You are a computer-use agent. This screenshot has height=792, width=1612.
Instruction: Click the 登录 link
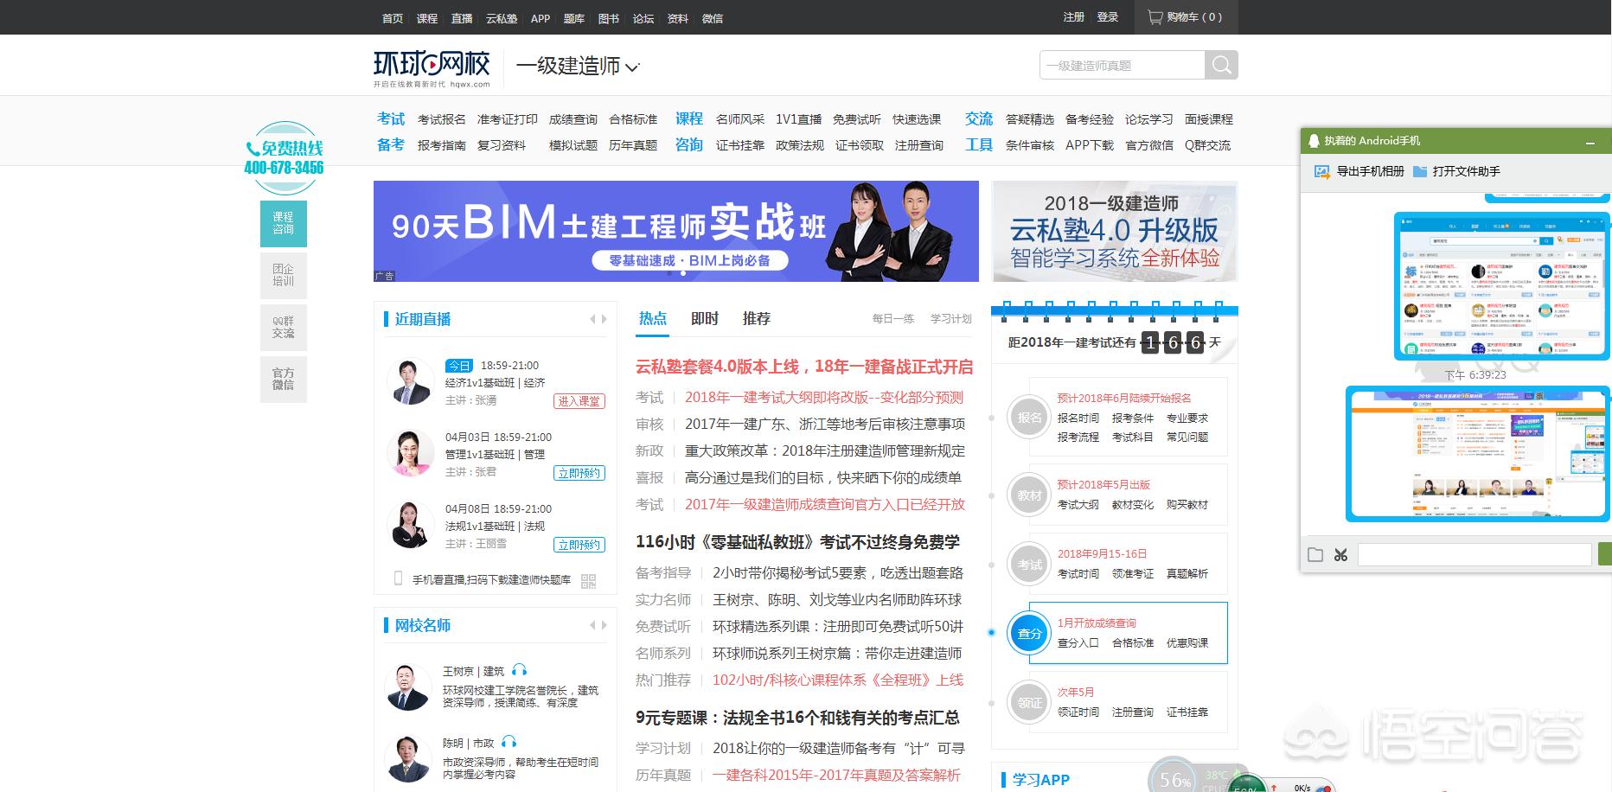1108,17
